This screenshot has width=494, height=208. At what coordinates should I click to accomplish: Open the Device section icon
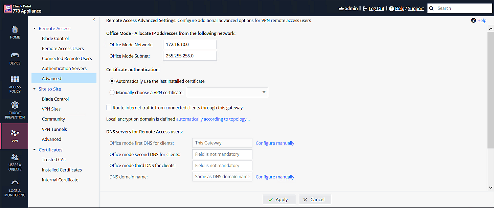coord(15,55)
